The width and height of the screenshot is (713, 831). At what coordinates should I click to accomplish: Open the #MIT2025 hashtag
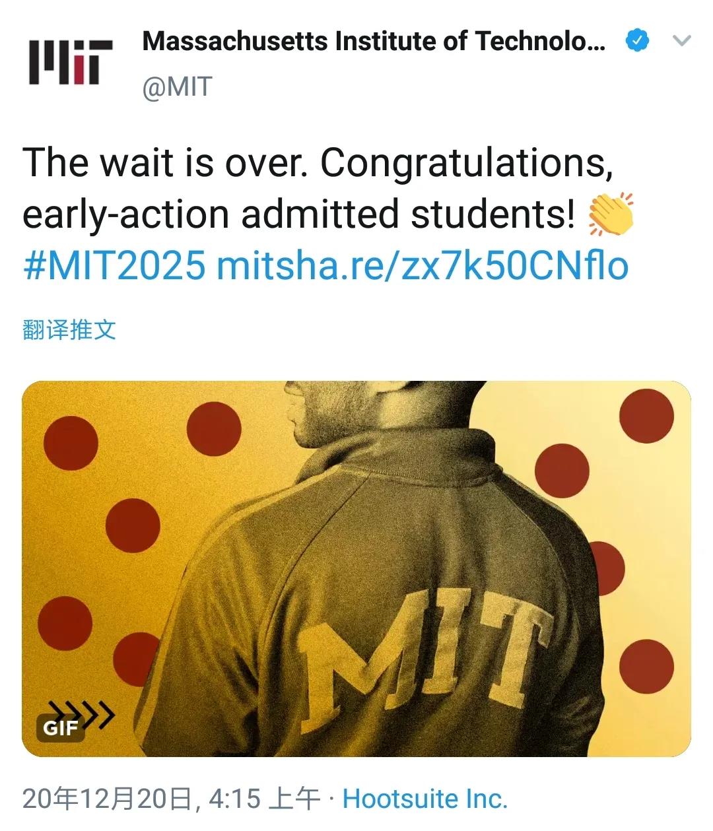(x=114, y=265)
